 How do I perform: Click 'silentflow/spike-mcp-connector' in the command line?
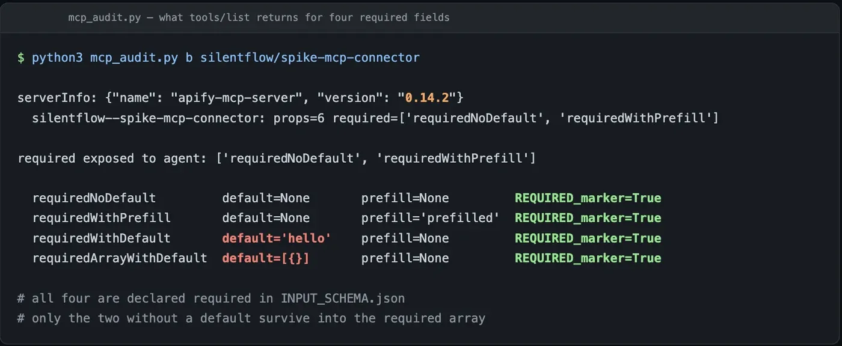pyautogui.click(x=310, y=58)
